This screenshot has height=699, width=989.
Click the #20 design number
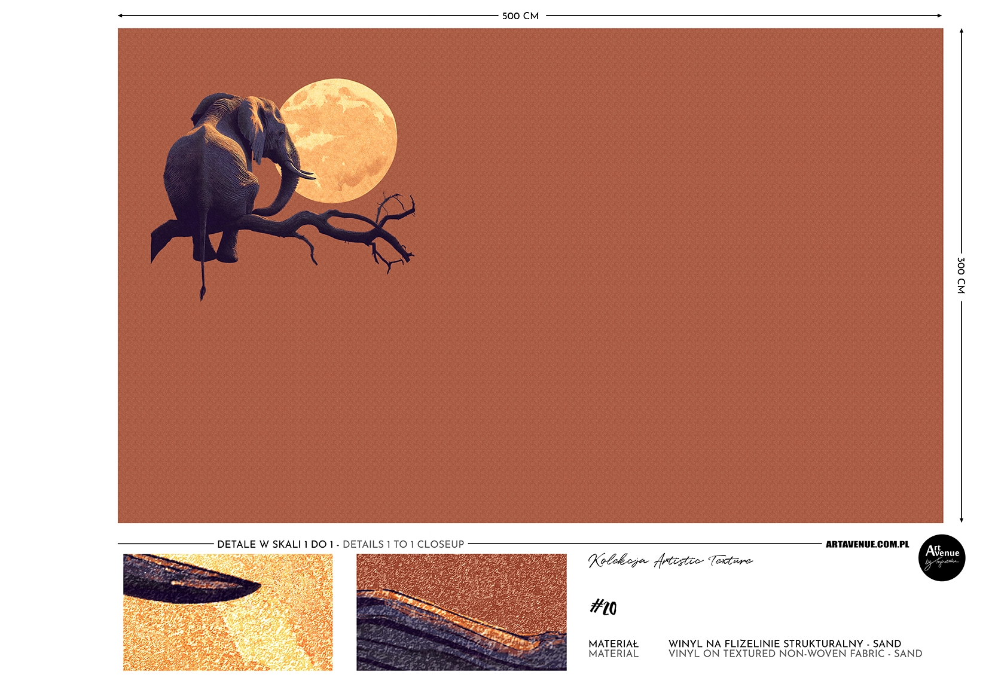(x=603, y=608)
